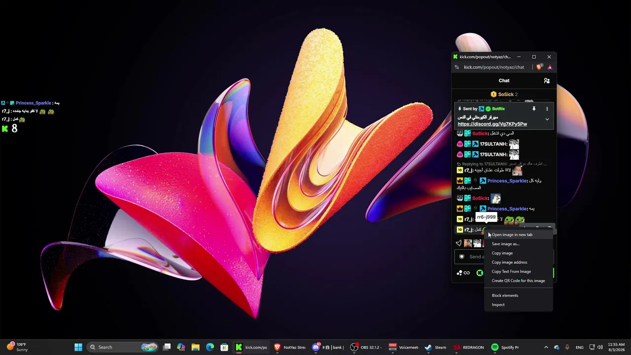Open the discord.gg/Vg7KPy5Pw link
Image resolution: width=631 pixels, height=355 pixels.
pos(492,124)
